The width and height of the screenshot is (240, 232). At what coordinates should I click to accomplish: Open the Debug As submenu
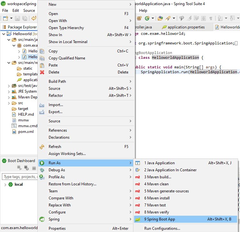click(86, 170)
